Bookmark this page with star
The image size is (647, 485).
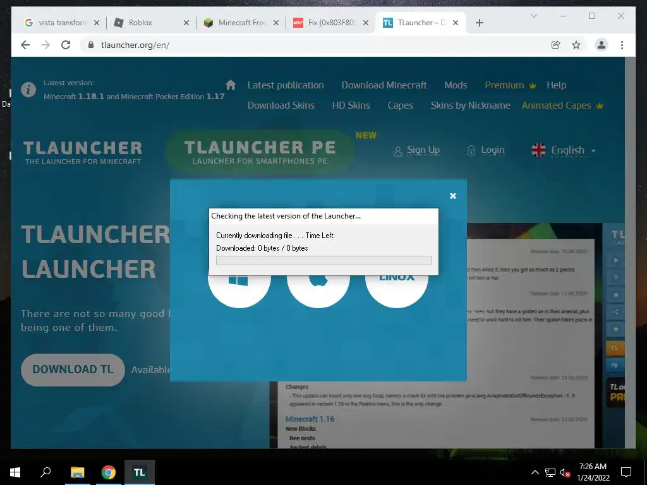point(576,45)
